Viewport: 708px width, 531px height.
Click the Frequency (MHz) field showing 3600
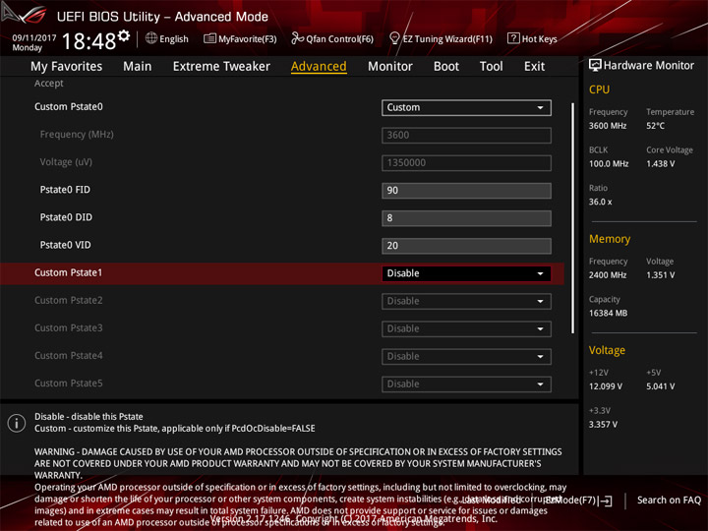pos(466,135)
